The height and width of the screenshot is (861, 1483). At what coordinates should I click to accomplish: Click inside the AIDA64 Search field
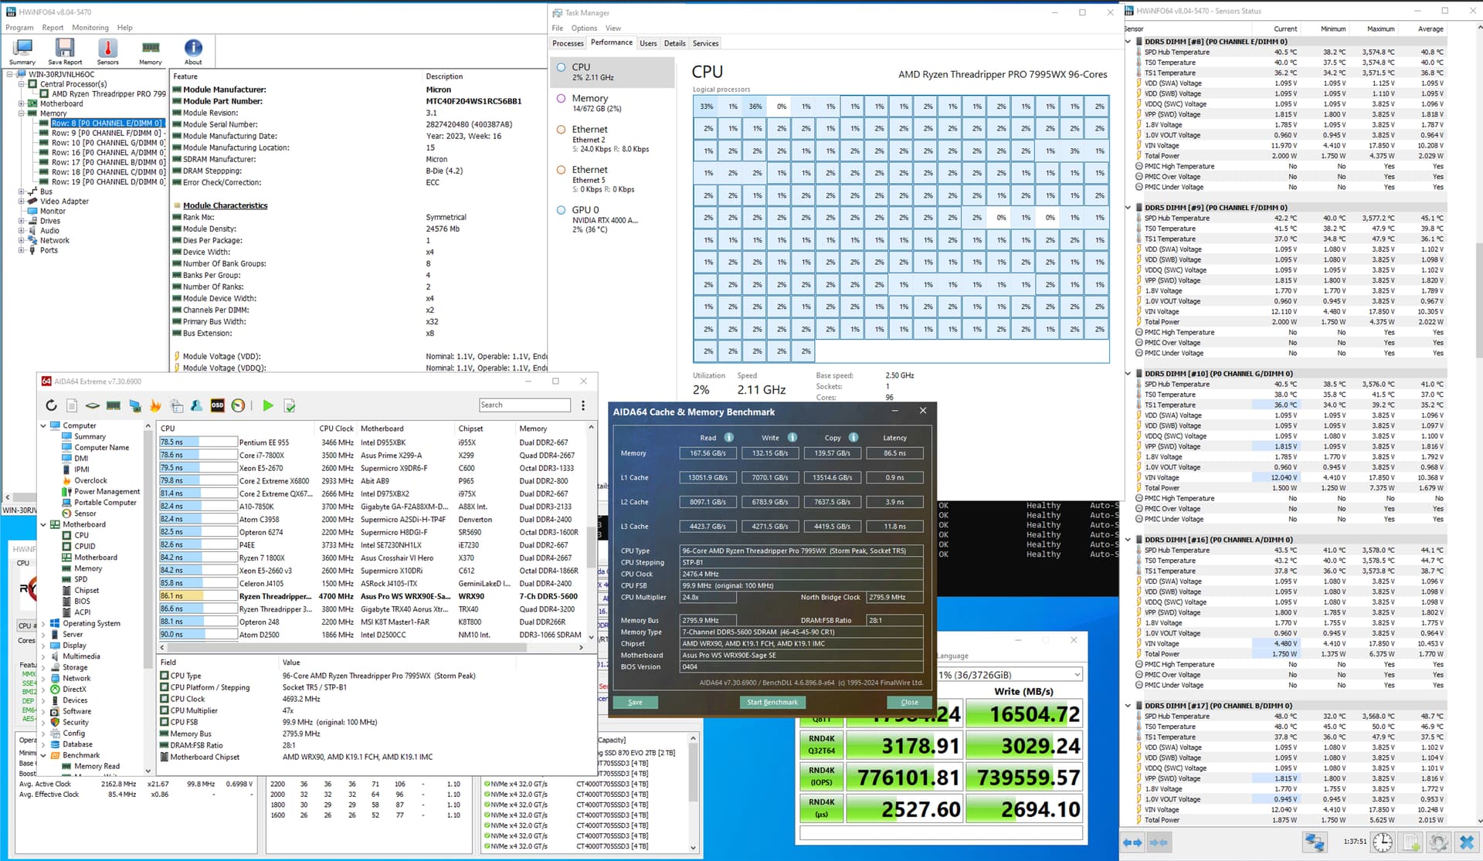525,405
